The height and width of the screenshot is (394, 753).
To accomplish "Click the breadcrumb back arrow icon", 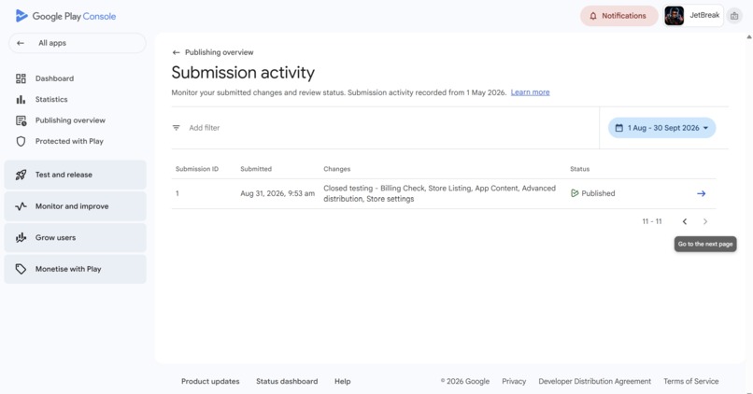I will coord(177,52).
